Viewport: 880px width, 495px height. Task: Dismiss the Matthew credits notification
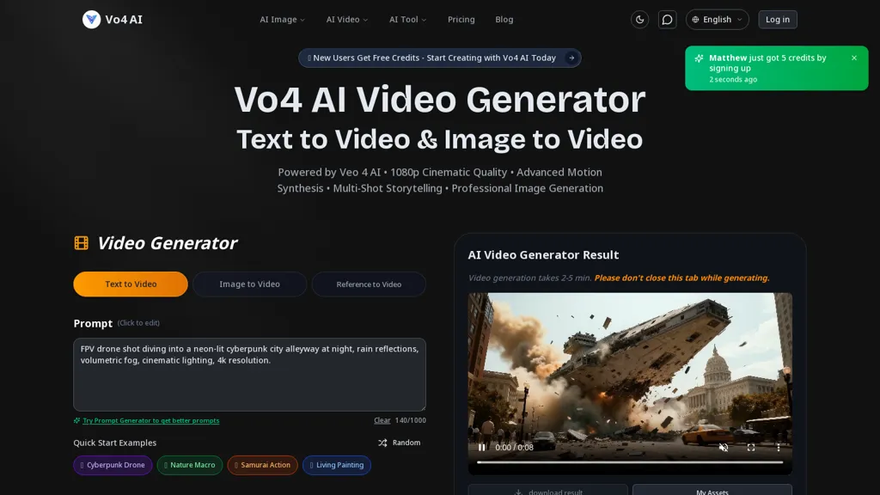click(x=853, y=58)
